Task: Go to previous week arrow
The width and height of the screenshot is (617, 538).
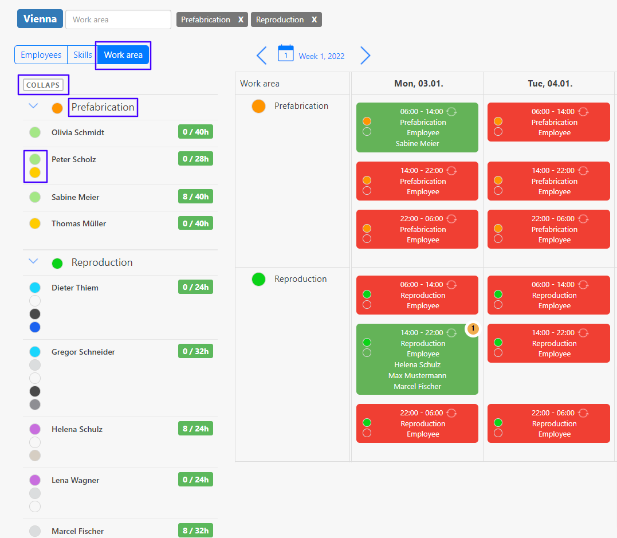Action: point(262,56)
